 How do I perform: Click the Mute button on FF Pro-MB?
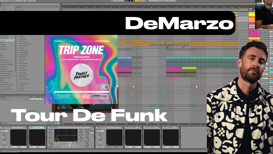[4, 147]
